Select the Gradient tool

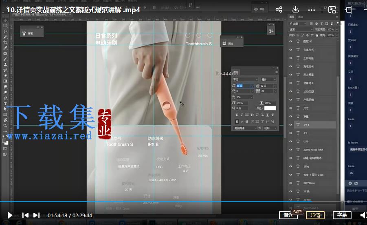pos(5,81)
